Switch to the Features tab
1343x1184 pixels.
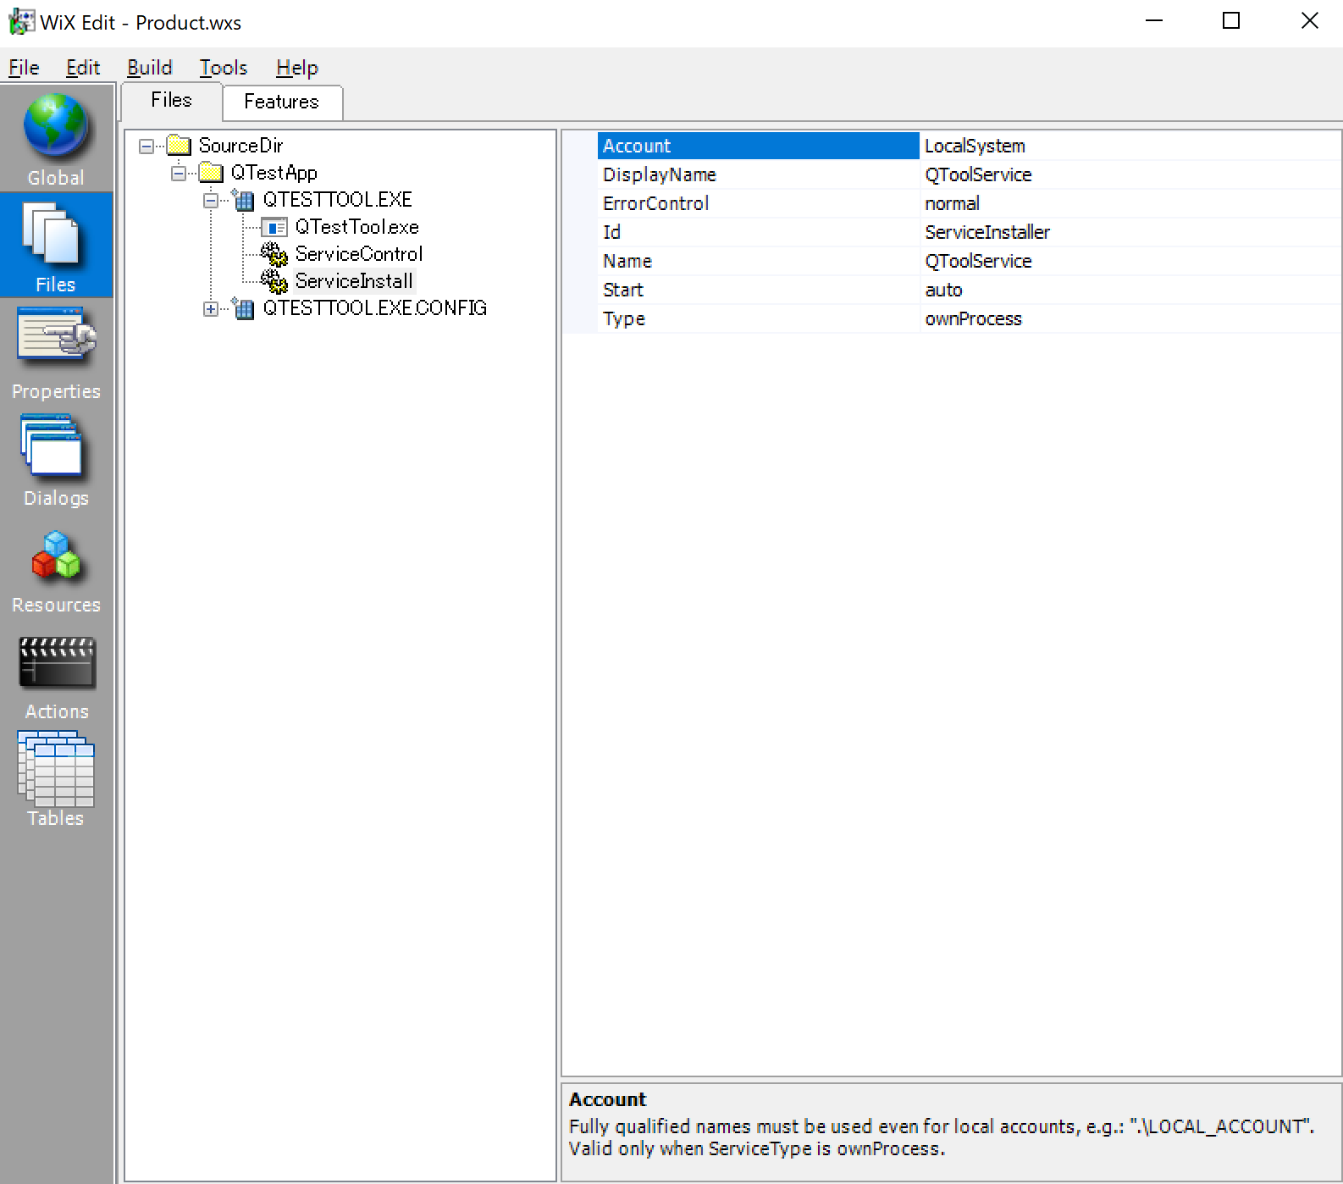(x=282, y=102)
